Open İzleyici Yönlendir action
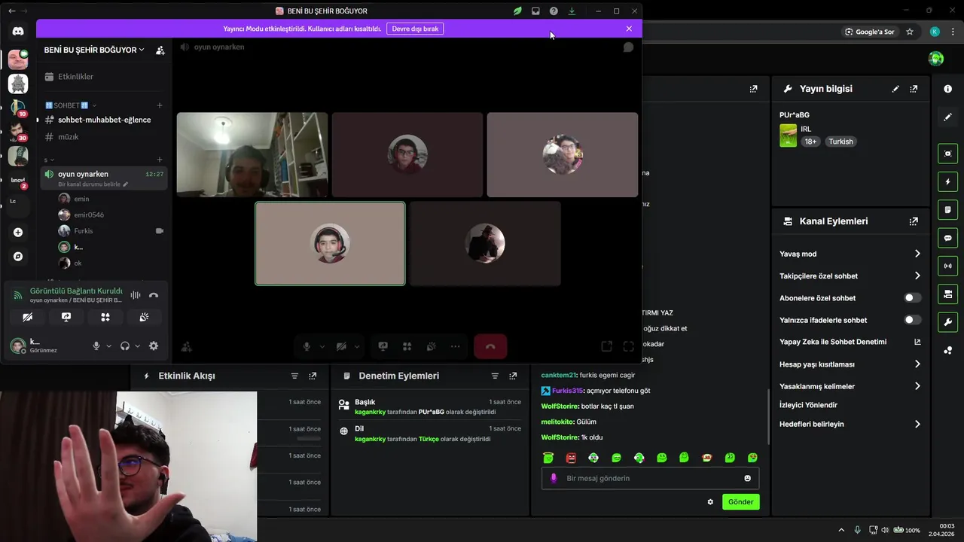 (x=808, y=405)
